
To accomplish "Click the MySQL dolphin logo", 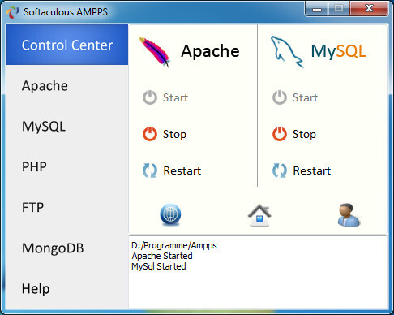I will [x=287, y=51].
